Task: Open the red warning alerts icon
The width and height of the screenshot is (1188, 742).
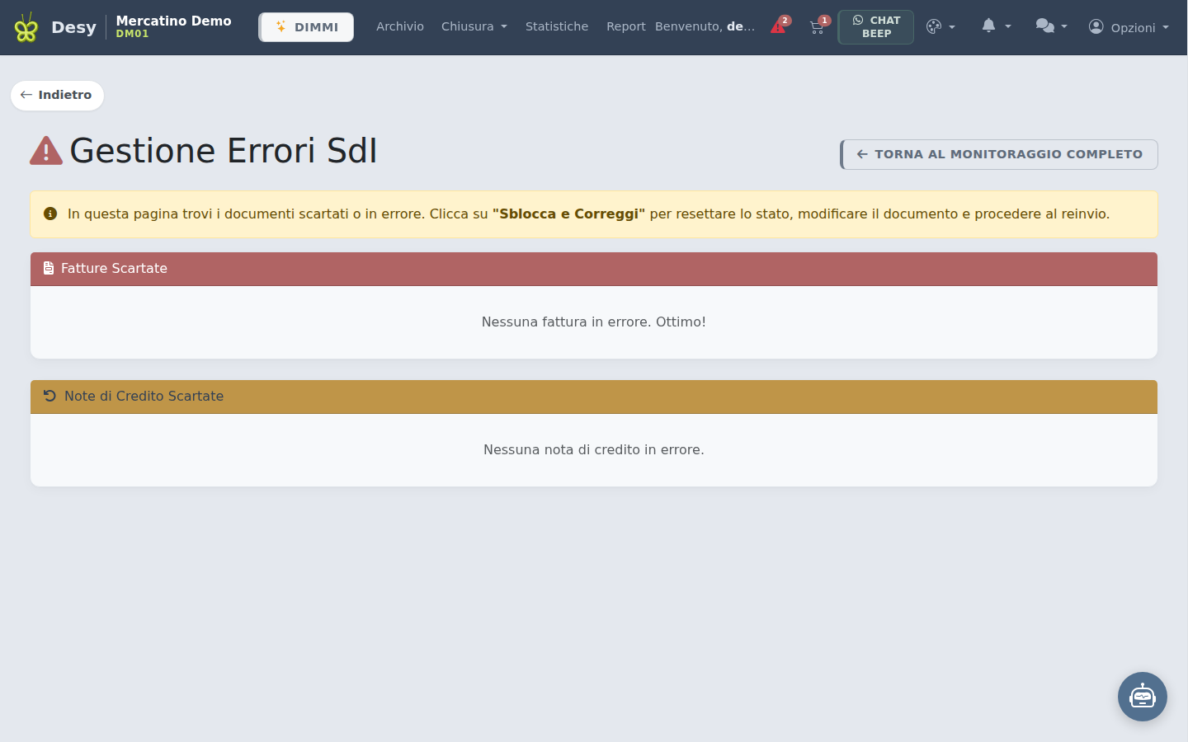Action: (779, 26)
